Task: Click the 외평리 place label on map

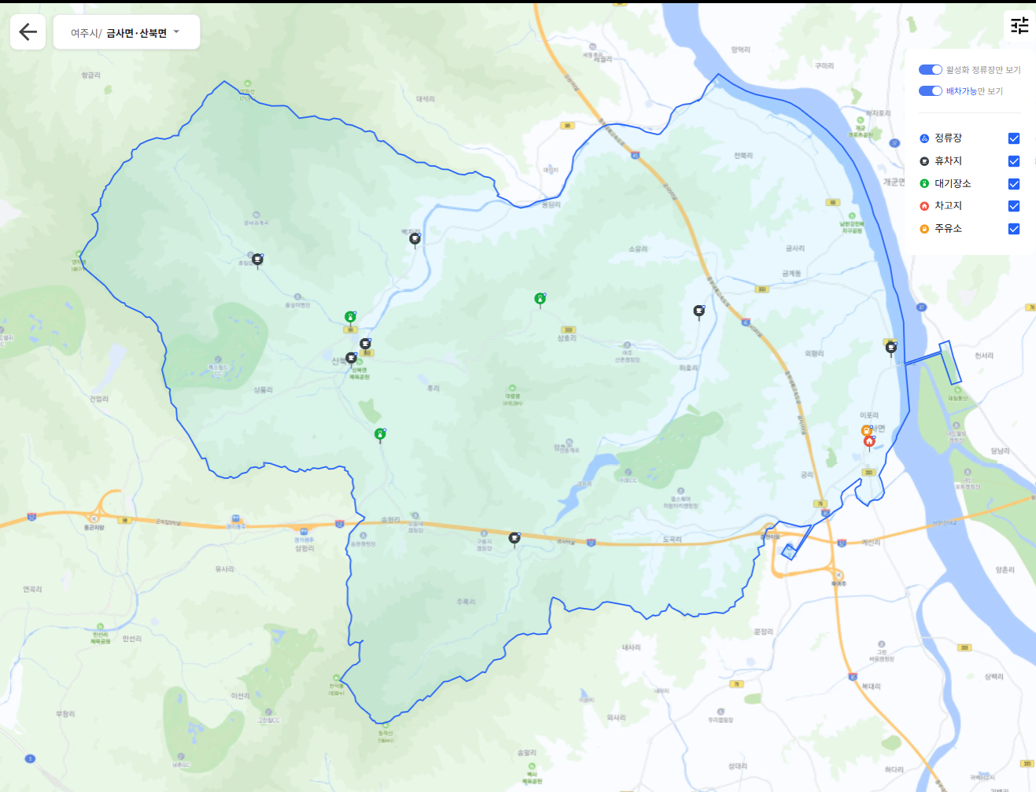Action: (814, 354)
